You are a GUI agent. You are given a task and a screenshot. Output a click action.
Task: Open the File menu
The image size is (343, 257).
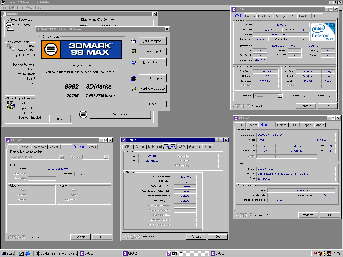[x=4, y=7]
